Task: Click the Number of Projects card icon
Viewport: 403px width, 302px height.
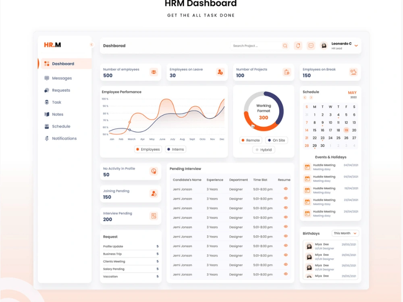Action: click(x=287, y=72)
